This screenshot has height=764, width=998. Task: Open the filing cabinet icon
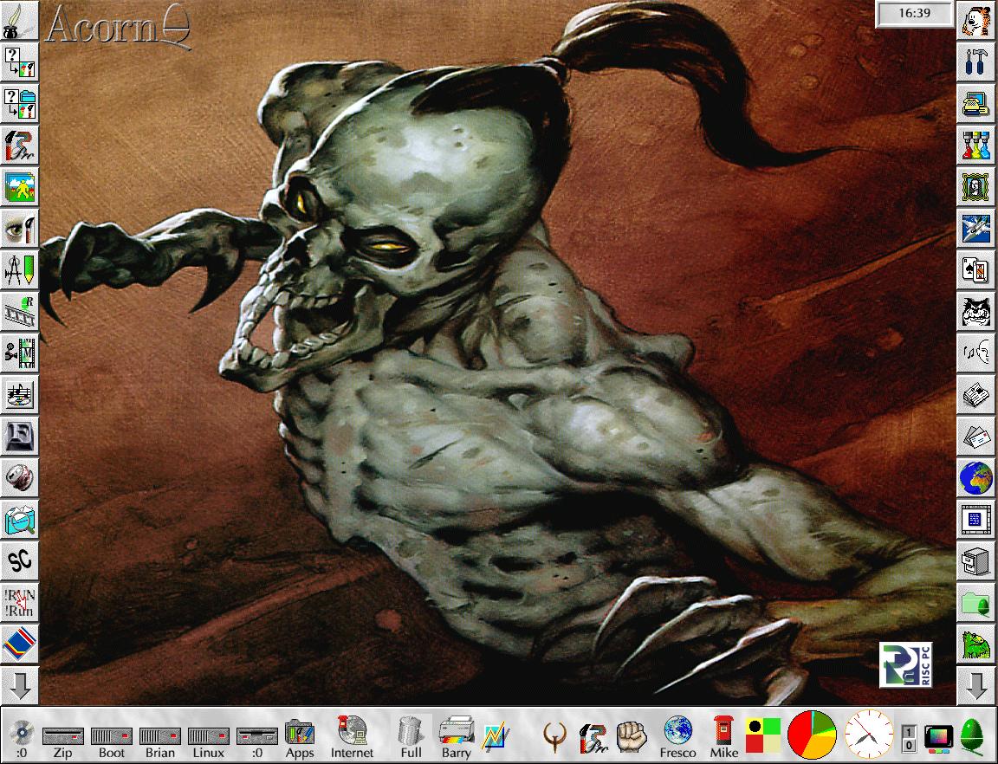coord(975,561)
